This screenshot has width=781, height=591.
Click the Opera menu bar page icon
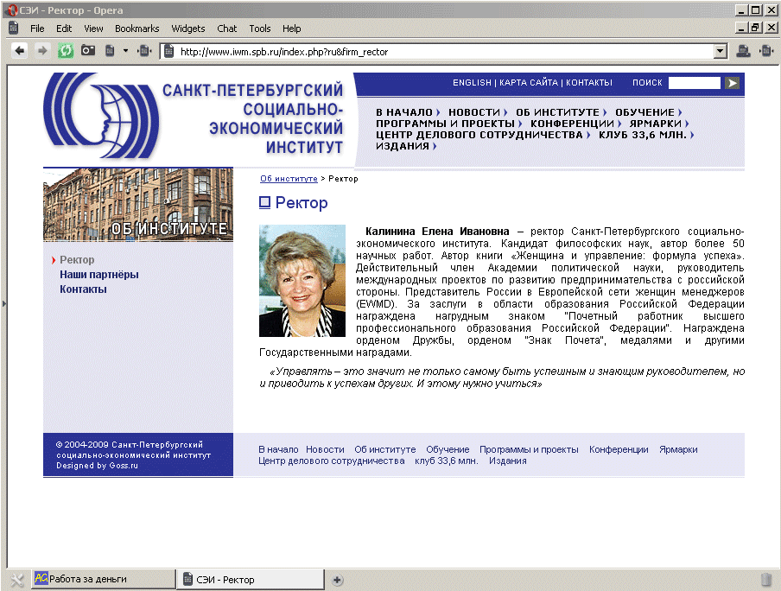coord(14,28)
